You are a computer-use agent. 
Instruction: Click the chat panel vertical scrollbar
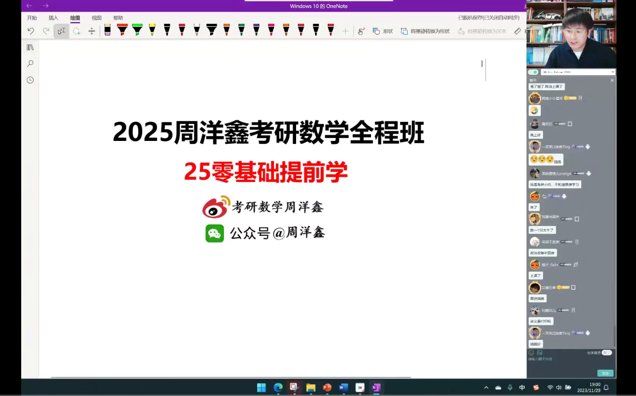coord(614,335)
